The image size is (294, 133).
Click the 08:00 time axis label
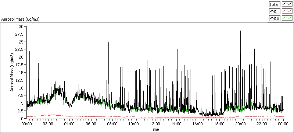112,124
